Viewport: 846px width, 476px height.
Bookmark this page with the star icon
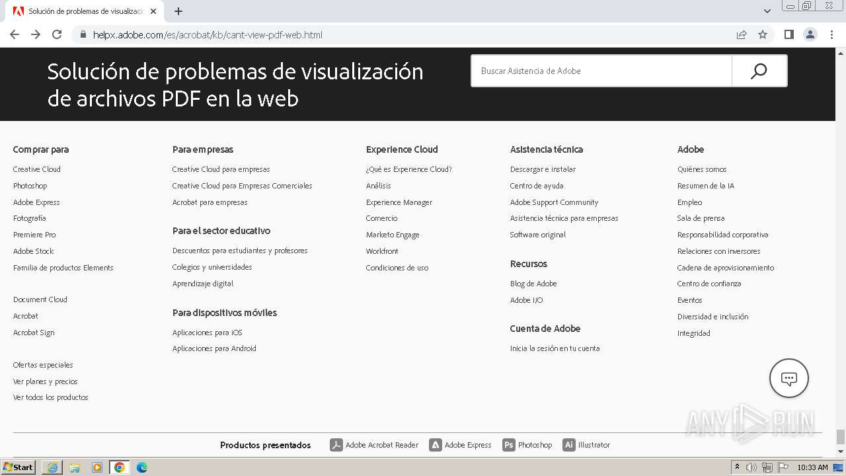(763, 34)
